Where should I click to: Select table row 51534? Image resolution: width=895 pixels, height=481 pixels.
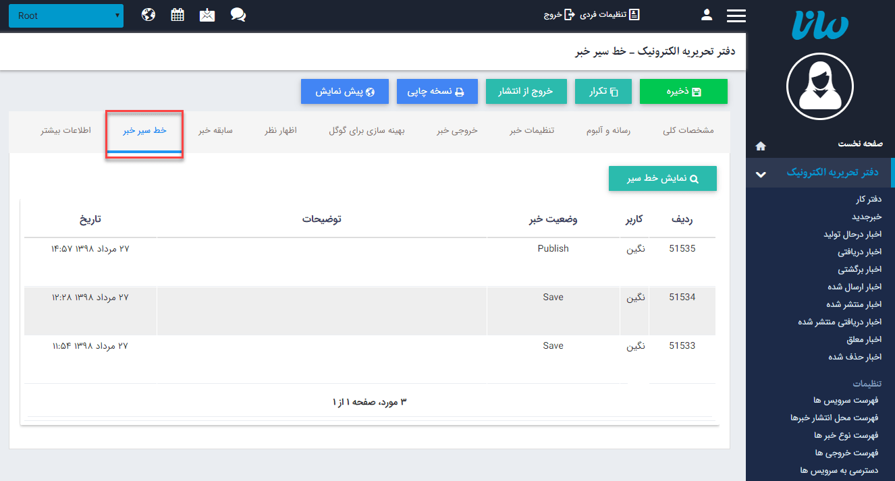click(x=371, y=311)
